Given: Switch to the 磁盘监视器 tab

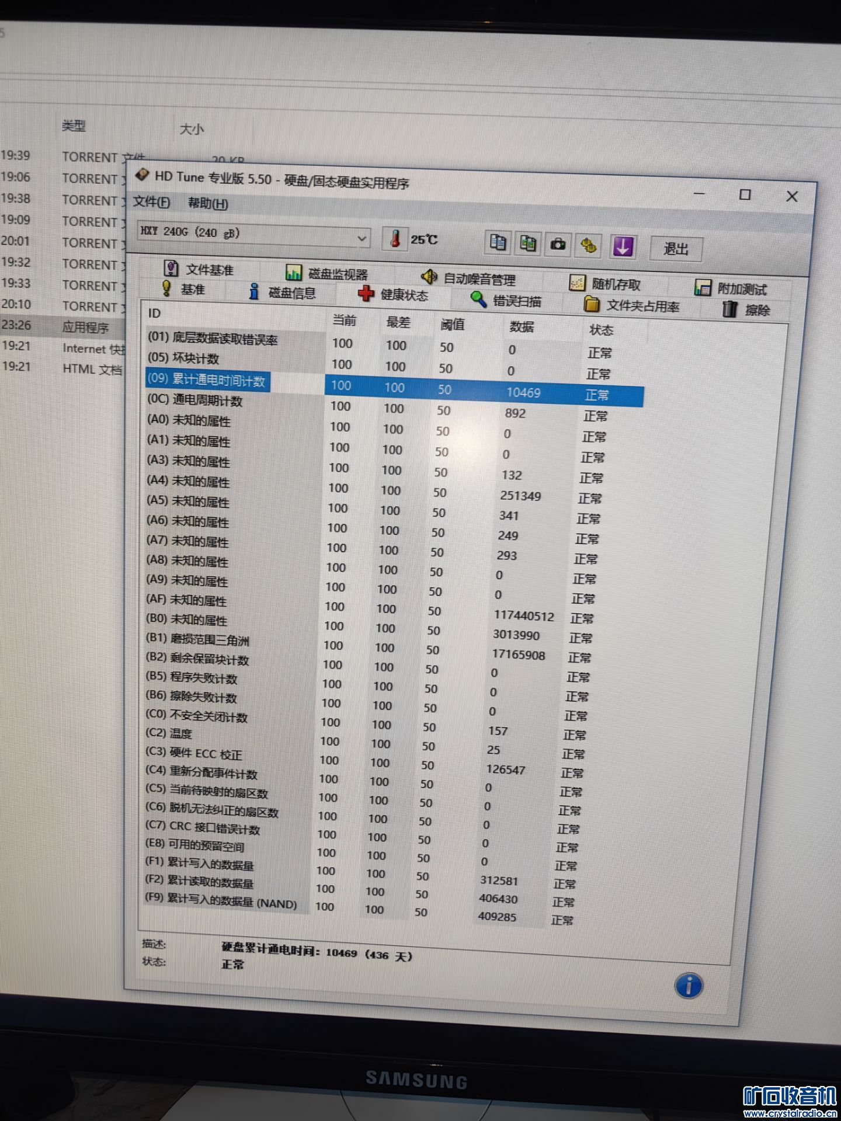Looking at the screenshot, I should click(x=327, y=274).
